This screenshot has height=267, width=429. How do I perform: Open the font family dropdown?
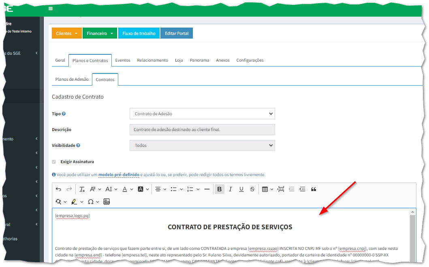point(96,189)
